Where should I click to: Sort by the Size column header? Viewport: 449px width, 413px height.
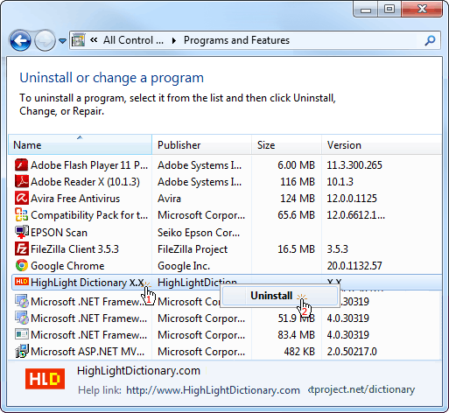pyautogui.click(x=286, y=144)
